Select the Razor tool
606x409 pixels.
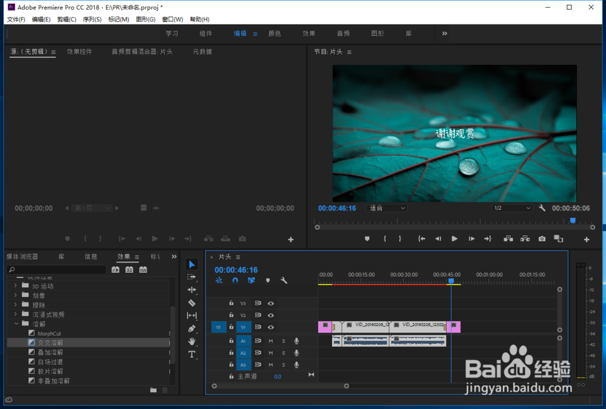[191, 303]
